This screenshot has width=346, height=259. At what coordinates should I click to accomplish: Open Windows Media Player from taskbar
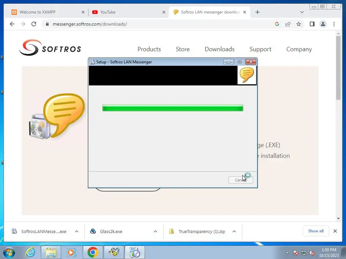point(71,252)
